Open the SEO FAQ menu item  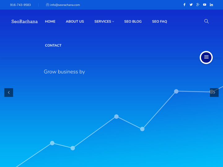(x=160, y=21)
